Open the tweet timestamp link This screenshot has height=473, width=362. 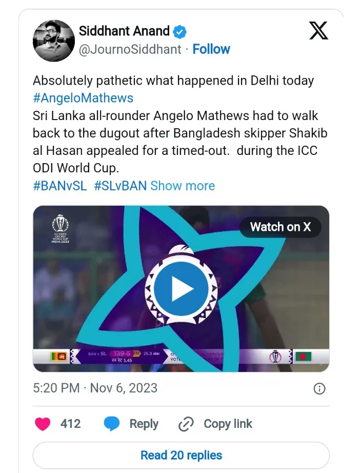click(x=95, y=388)
